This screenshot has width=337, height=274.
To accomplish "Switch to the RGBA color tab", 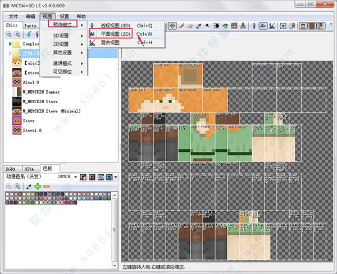I will click(x=11, y=168).
